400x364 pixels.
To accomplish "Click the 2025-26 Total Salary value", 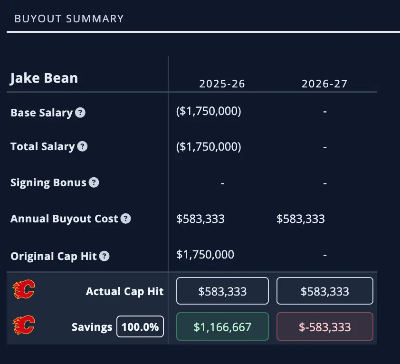I will 209,147.
